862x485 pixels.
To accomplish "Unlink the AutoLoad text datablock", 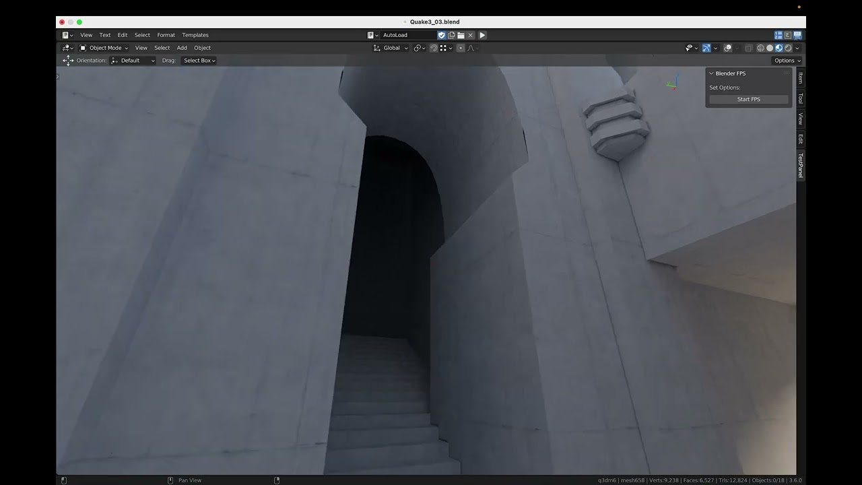I will point(470,35).
